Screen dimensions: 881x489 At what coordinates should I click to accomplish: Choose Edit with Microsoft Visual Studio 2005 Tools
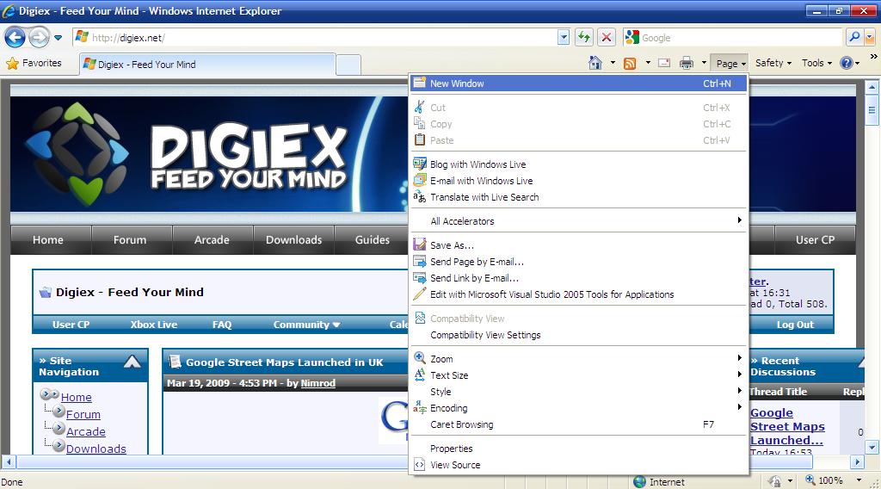pos(579,294)
